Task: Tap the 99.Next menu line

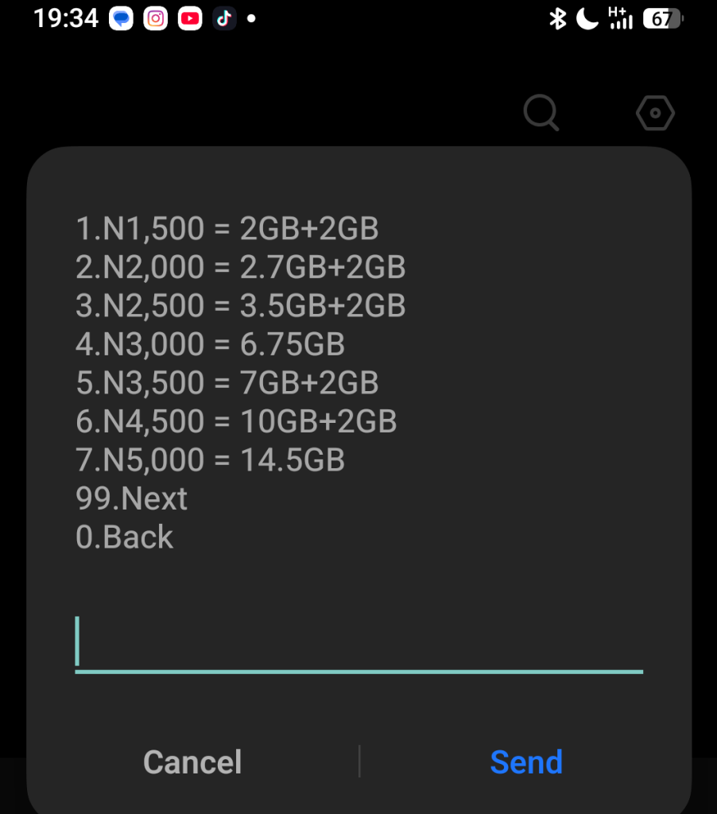Action: point(132,498)
